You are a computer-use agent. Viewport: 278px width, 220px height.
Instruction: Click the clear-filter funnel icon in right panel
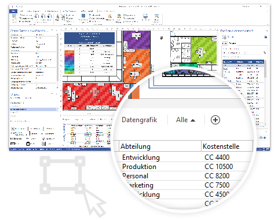(265, 53)
